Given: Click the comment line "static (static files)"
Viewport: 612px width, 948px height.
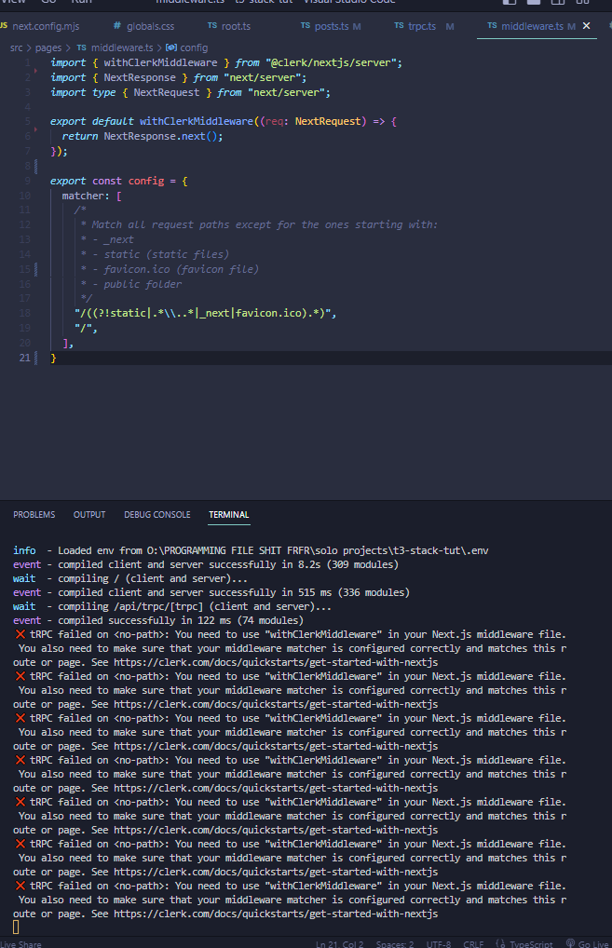Looking at the screenshot, I should (167, 254).
